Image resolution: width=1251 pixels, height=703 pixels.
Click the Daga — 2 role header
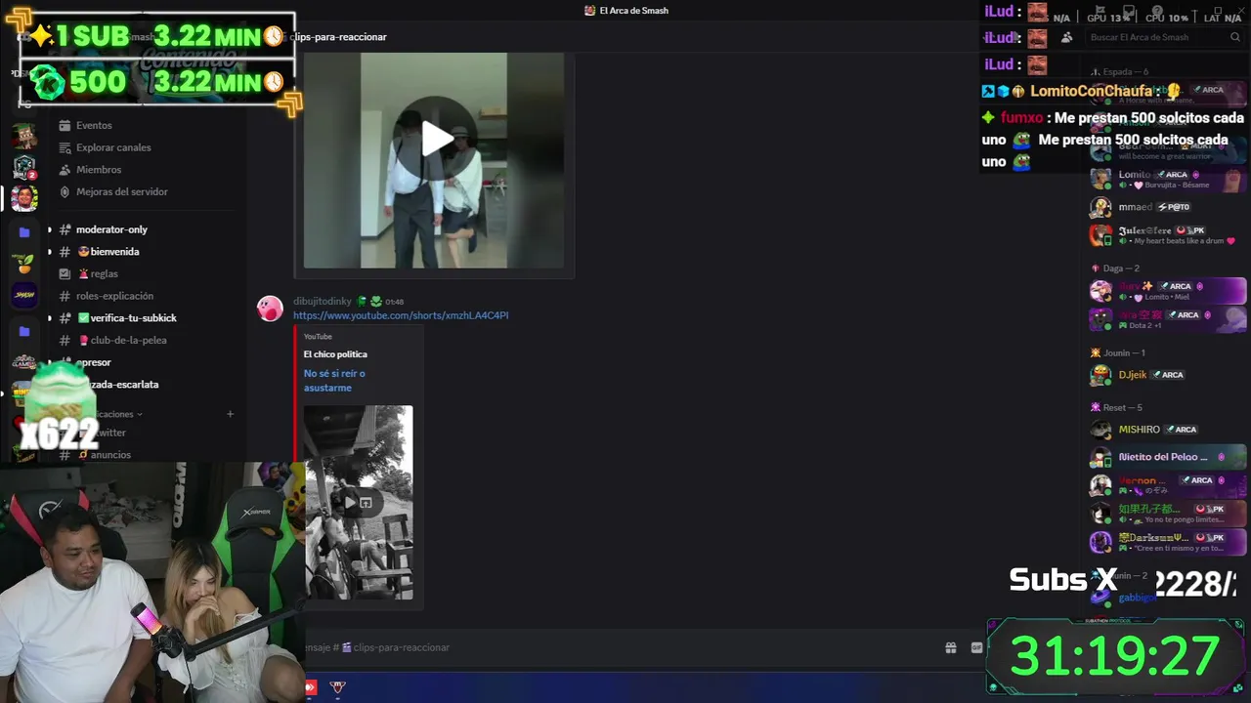(1115, 269)
